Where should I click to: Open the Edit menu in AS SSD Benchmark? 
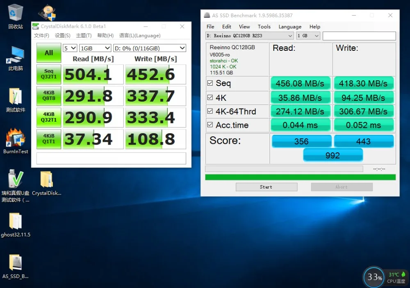(226, 27)
